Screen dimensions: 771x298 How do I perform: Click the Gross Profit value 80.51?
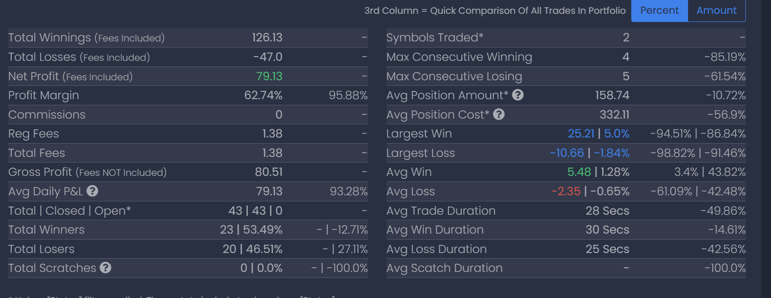coord(268,172)
